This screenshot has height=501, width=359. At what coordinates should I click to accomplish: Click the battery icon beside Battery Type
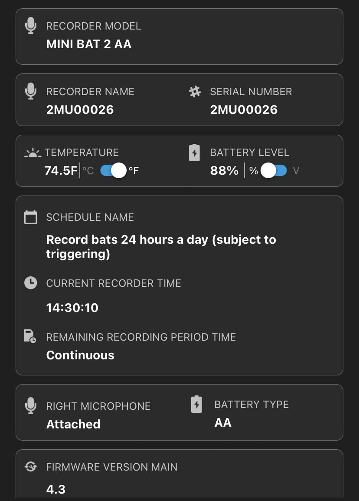[197, 405]
